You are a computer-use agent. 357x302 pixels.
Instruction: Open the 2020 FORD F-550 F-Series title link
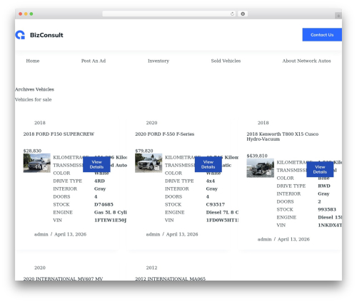click(x=165, y=134)
